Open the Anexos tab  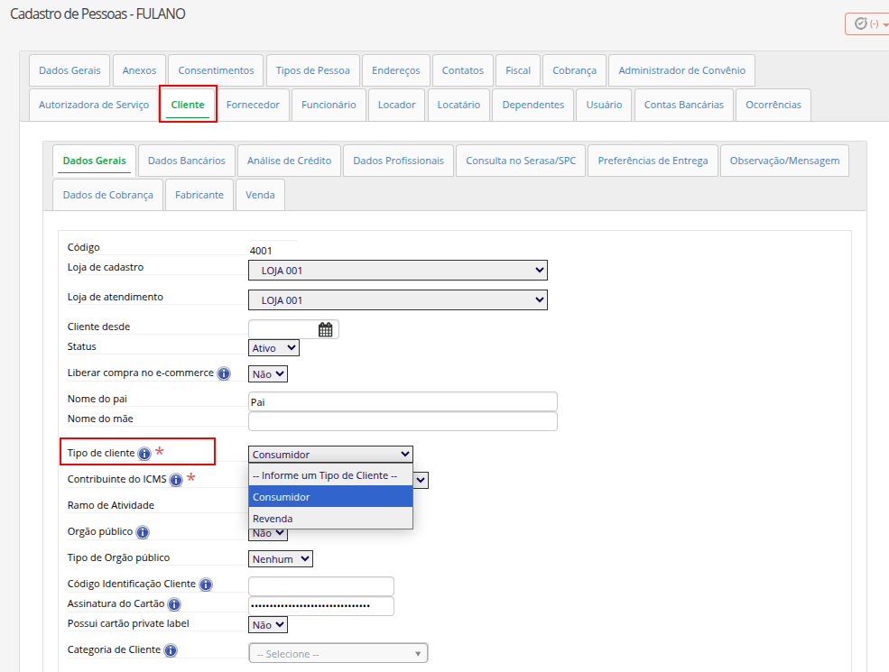click(140, 71)
